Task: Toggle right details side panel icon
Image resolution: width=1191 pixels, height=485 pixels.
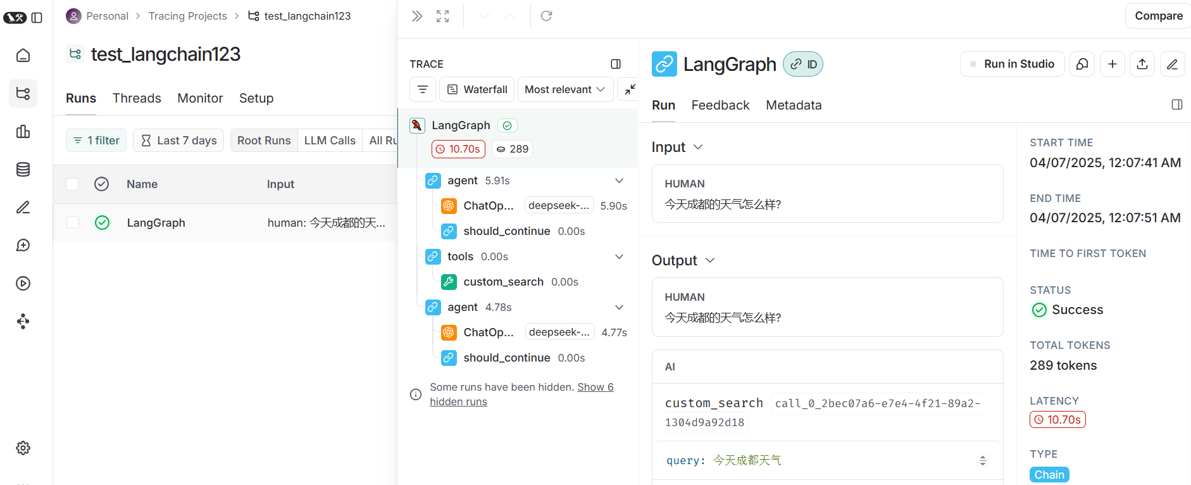Action: (x=1177, y=104)
